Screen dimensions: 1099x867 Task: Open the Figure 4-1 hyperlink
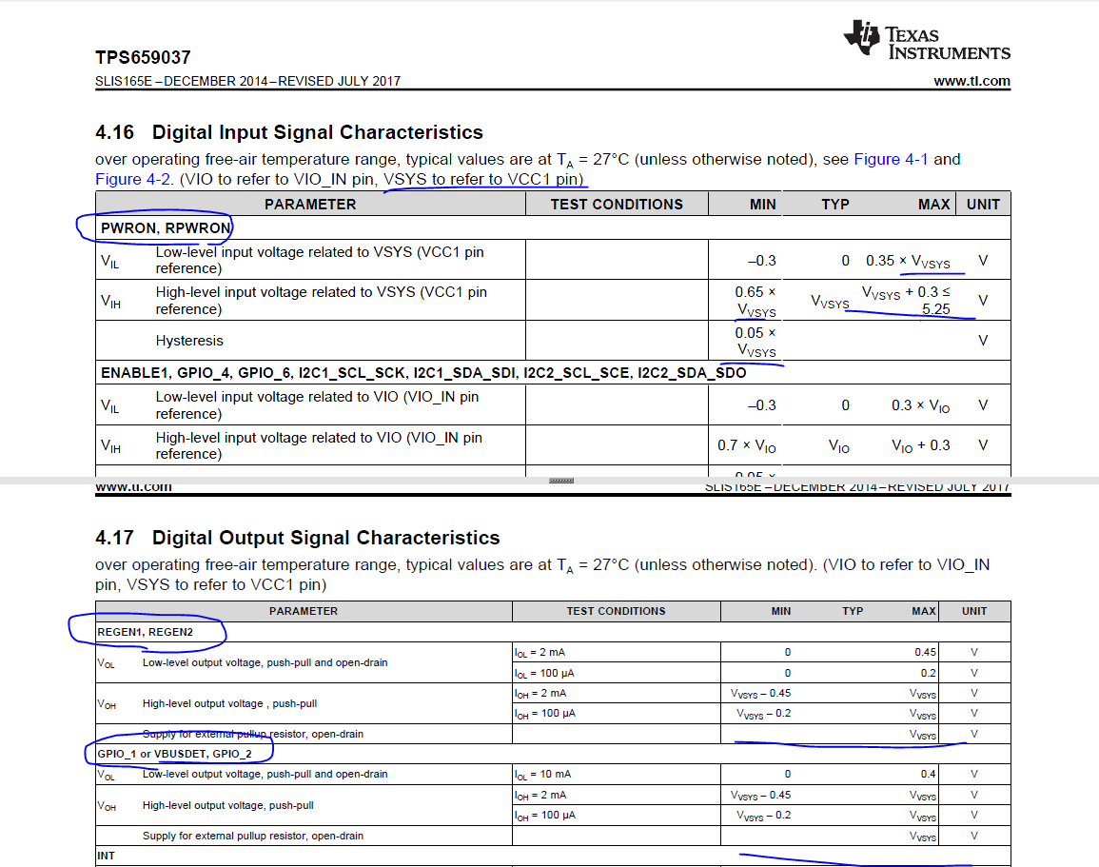890,159
